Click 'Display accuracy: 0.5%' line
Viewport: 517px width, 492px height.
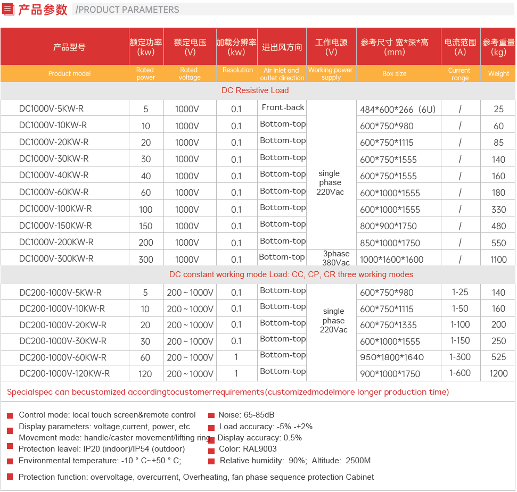[x=259, y=438]
